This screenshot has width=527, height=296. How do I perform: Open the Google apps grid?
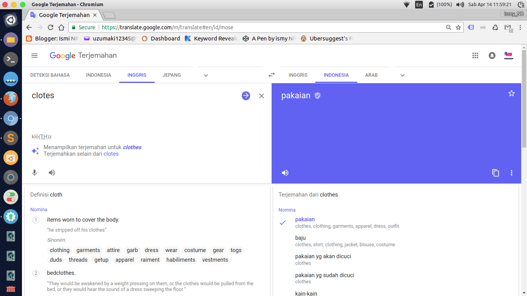coord(475,55)
